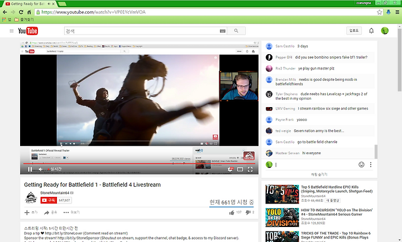Go back with the browser back arrow
Viewport: 402px width, 242px height.
(4, 12)
